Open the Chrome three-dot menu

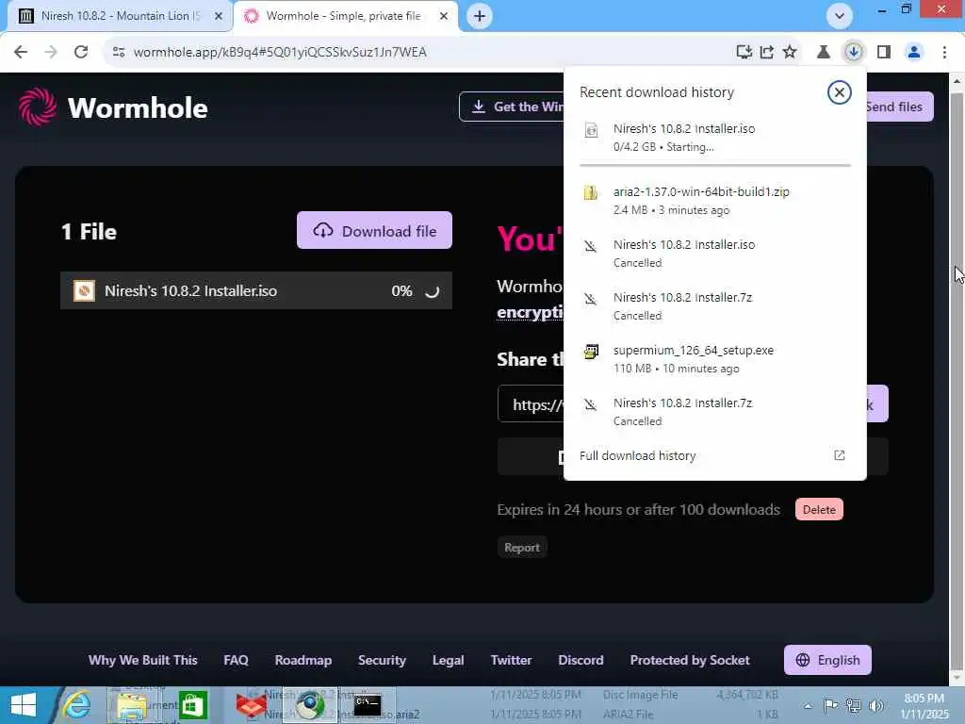click(x=944, y=52)
